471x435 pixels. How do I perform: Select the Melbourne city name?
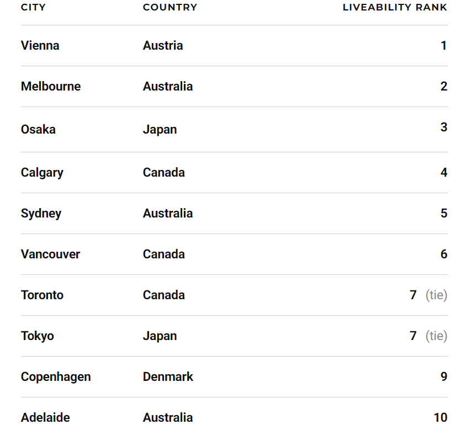coord(51,86)
